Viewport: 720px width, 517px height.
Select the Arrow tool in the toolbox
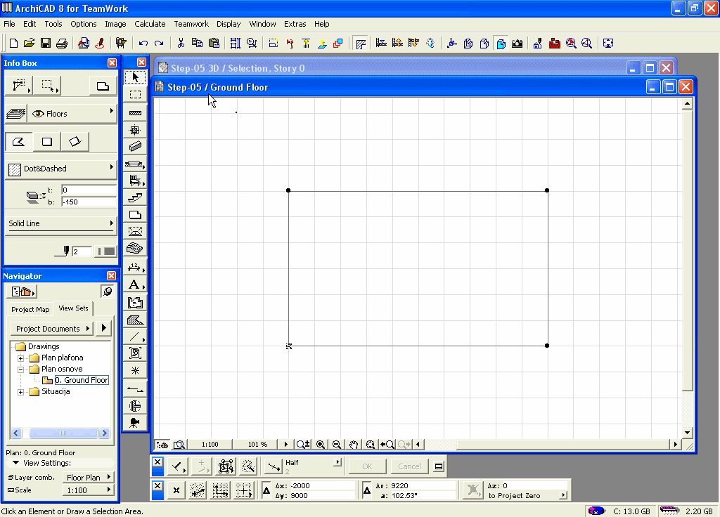(136, 78)
